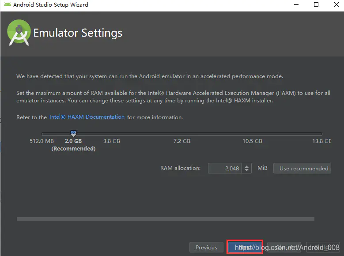Click the 512.0 MB slider label
344x256 pixels.
pos(42,141)
